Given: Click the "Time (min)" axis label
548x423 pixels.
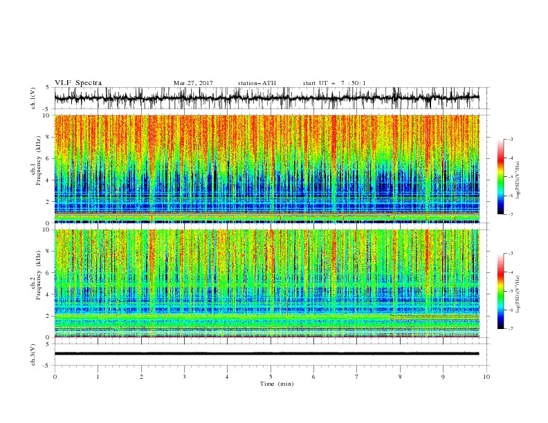Looking at the screenshot, I should [277, 384].
